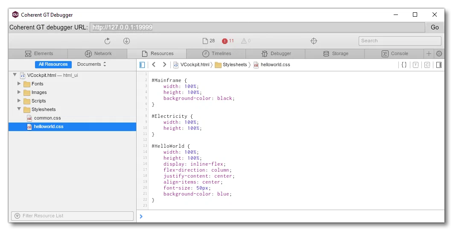The height and width of the screenshot is (231, 453).
Task: Toggle the navigation sidebar button
Action: point(142,64)
